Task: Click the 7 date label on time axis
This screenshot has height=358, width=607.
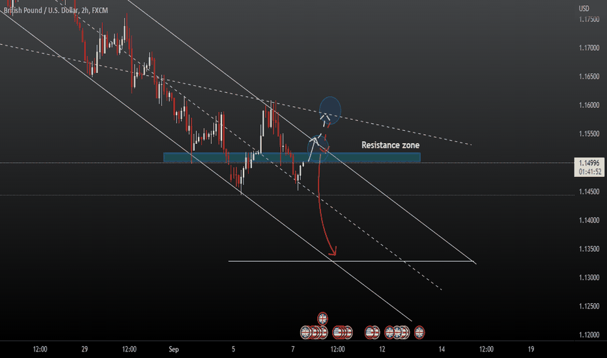Action: point(293,349)
